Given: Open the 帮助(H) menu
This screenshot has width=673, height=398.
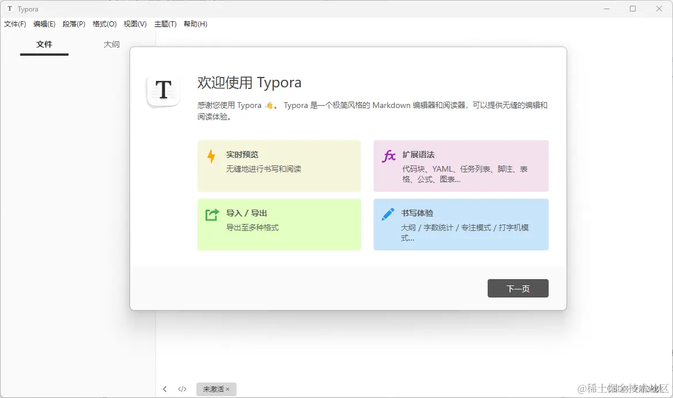Looking at the screenshot, I should pos(195,24).
